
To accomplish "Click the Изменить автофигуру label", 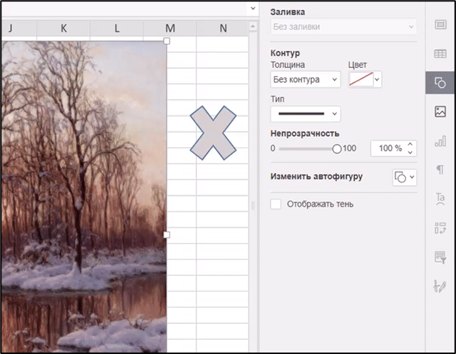I will (x=317, y=177).
